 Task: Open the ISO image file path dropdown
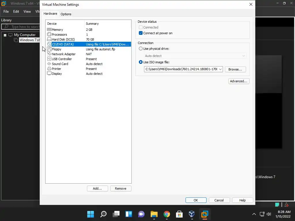[x=220, y=69]
